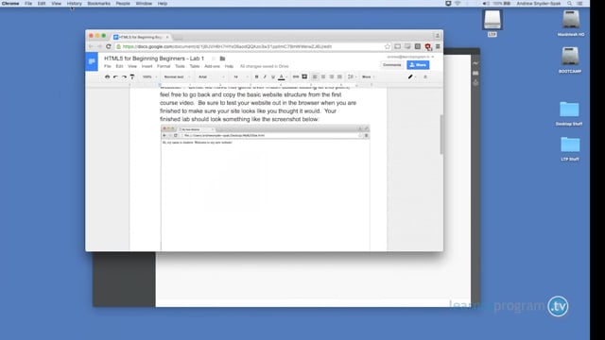605x340 pixels.
Task: Select Left align in toolbar
Action: [315, 77]
